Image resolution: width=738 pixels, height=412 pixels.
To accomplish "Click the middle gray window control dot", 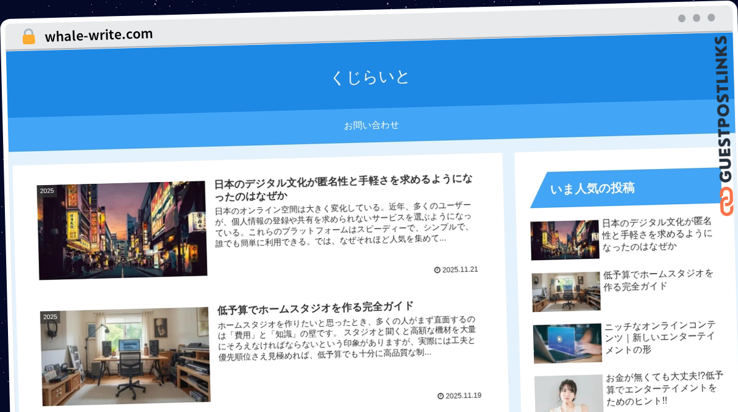I will tap(696, 18).
